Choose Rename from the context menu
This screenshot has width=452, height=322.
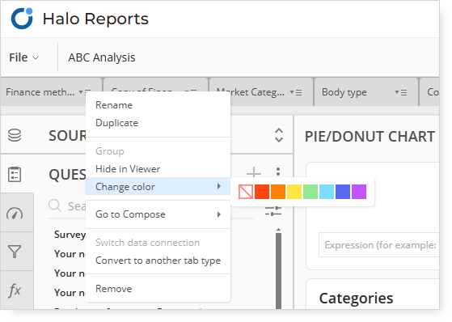click(x=114, y=105)
